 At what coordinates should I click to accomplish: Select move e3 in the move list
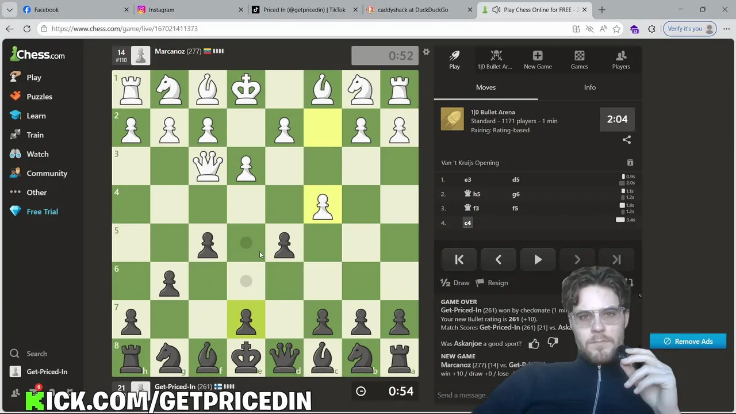[x=467, y=179]
